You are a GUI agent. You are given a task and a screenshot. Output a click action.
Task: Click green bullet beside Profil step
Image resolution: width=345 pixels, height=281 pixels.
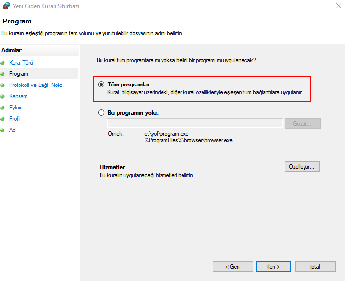pyautogui.click(x=3, y=119)
